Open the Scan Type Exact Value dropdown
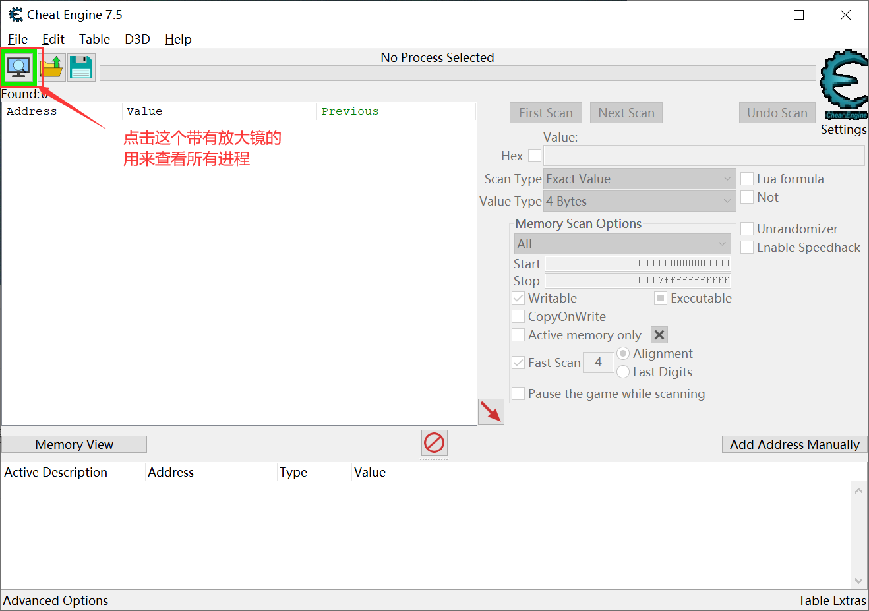The height and width of the screenshot is (611, 869). click(640, 179)
